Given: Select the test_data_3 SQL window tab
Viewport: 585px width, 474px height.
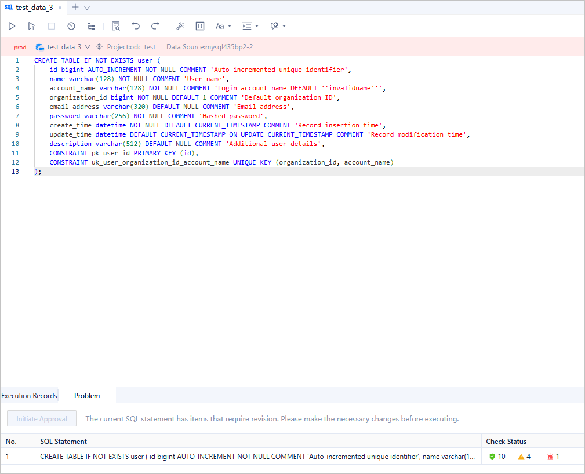Looking at the screenshot, I should (31, 8).
